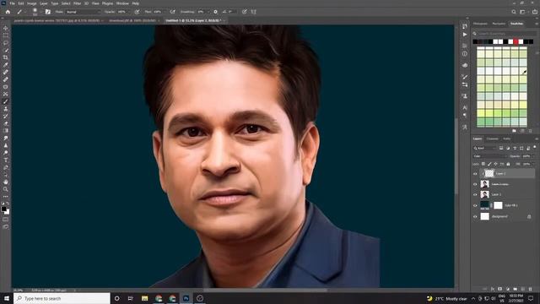Open the Windows Start menu
The image size is (540, 304).
tap(7, 298)
